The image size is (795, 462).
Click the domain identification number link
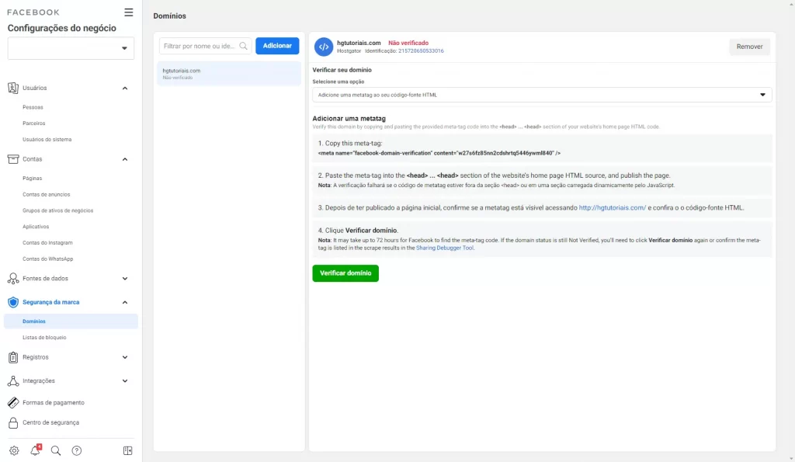[421, 51]
